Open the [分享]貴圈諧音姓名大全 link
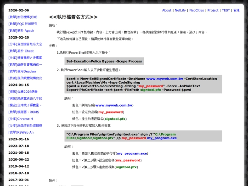Viewport: 248px width, 186px height. 25,44
